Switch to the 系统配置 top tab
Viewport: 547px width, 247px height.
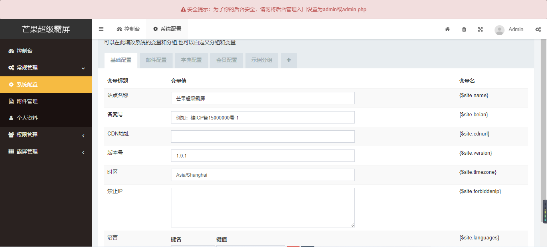pyautogui.click(x=167, y=29)
